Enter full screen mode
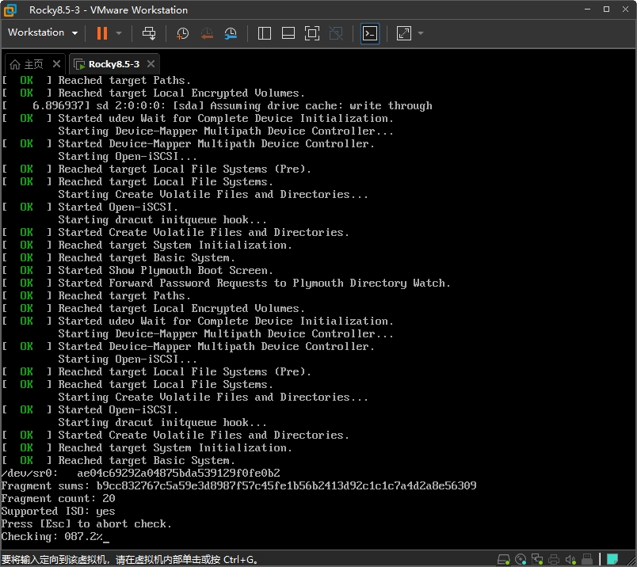The height and width of the screenshot is (567, 637). click(312, 33)
